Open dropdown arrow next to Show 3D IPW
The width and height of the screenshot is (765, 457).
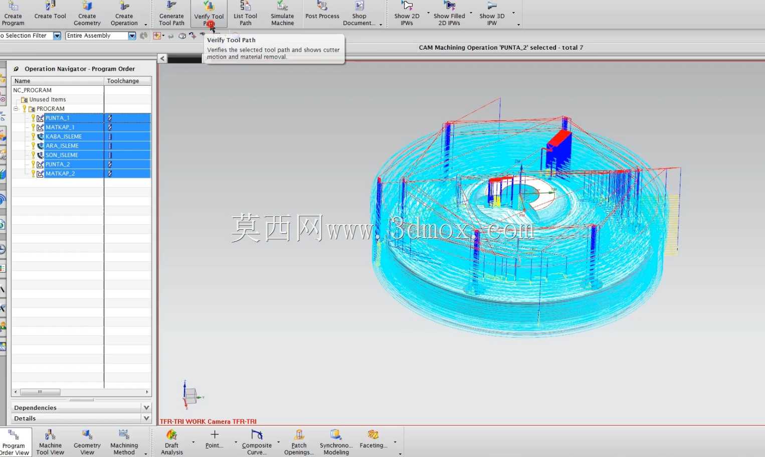513,13
